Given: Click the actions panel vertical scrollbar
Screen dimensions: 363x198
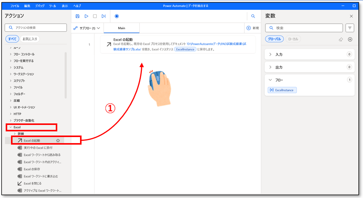Looking at the screenshot, I should pos(66,76).
